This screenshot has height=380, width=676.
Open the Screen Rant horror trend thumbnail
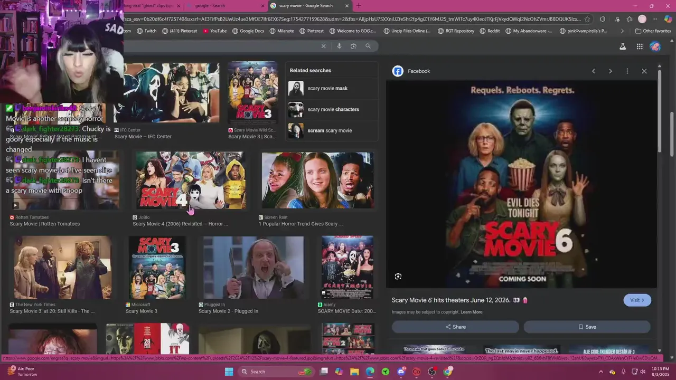click(318, 180)
